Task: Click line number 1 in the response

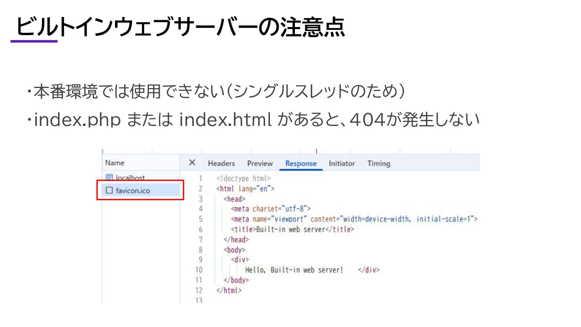Action: 201,178
